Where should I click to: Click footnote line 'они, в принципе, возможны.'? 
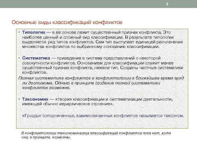pyautogui.click(x=46, y=137)
